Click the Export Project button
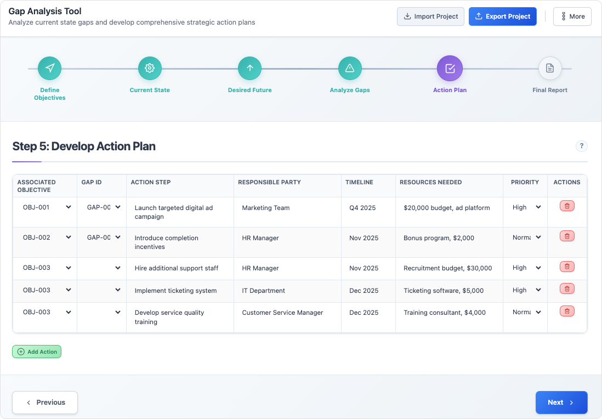Screen dimensions: 602x419 [503, 16]
